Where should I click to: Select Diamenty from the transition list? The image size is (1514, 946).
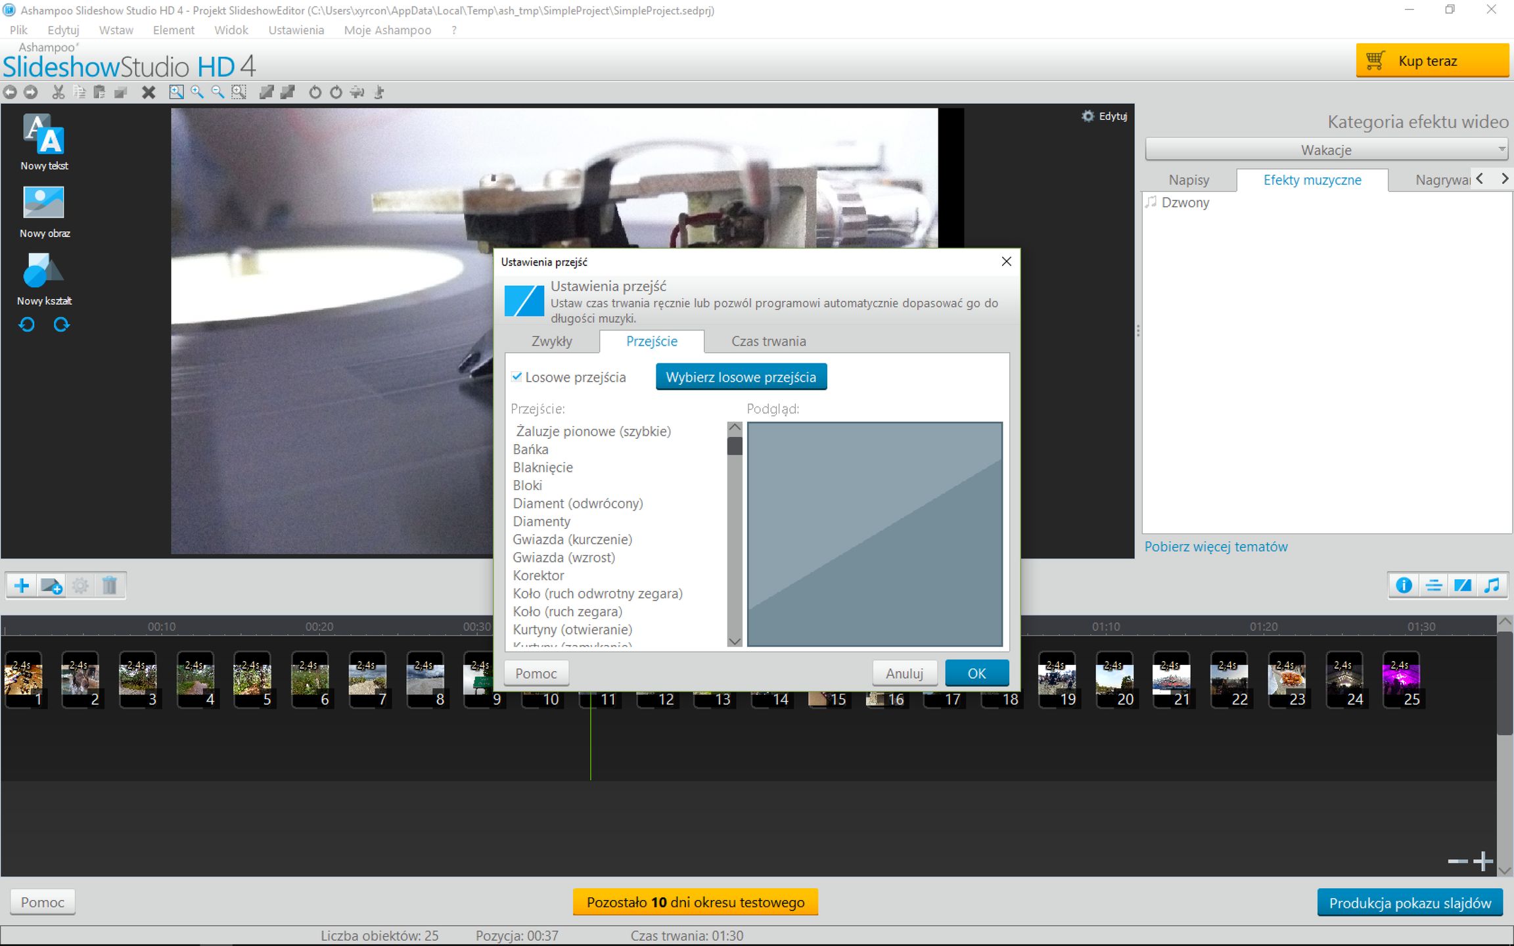541,521
